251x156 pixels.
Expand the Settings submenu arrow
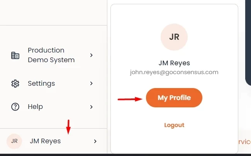pyautogui.click(x=92, y=83)
